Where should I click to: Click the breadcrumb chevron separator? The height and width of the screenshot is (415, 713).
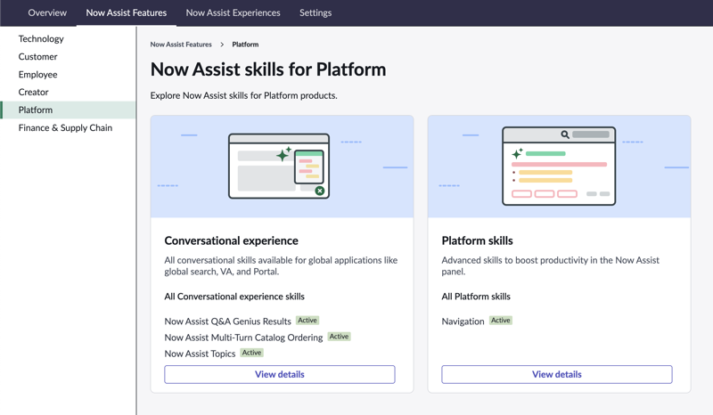222,45
